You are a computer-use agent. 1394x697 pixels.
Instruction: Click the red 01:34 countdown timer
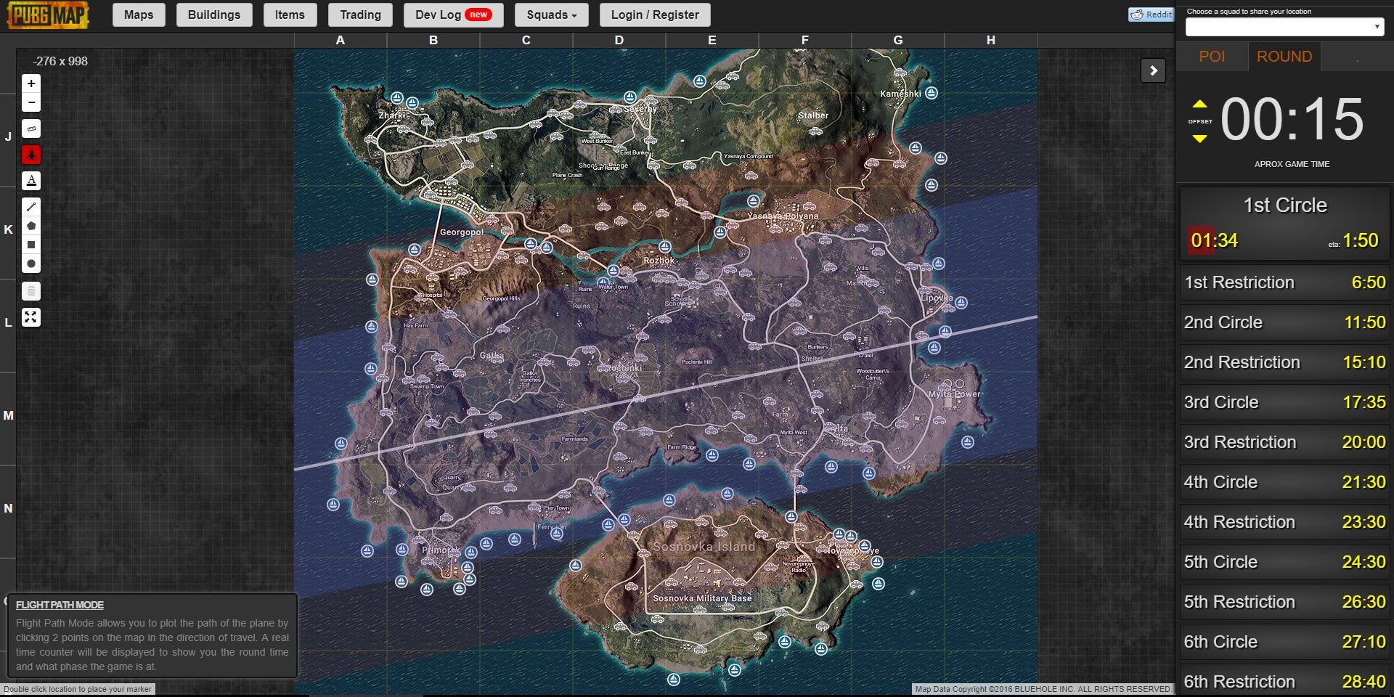1214,240
